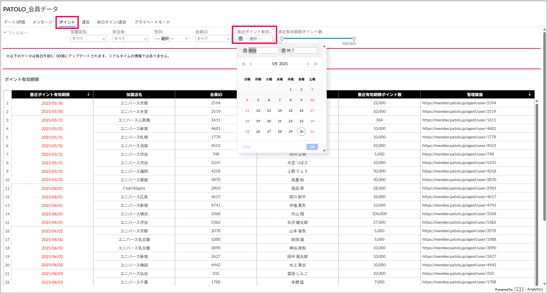Click the 終了 end date field
Viewport: 547px width, 293px height.
click(299, 51)
